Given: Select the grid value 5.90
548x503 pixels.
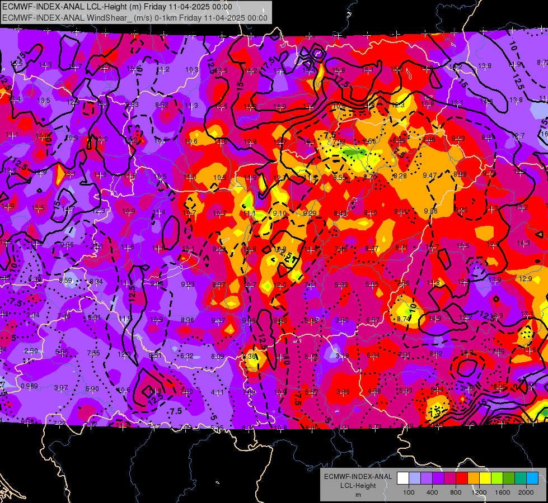Looking at the screenshot, I should [x=92, y=389].
